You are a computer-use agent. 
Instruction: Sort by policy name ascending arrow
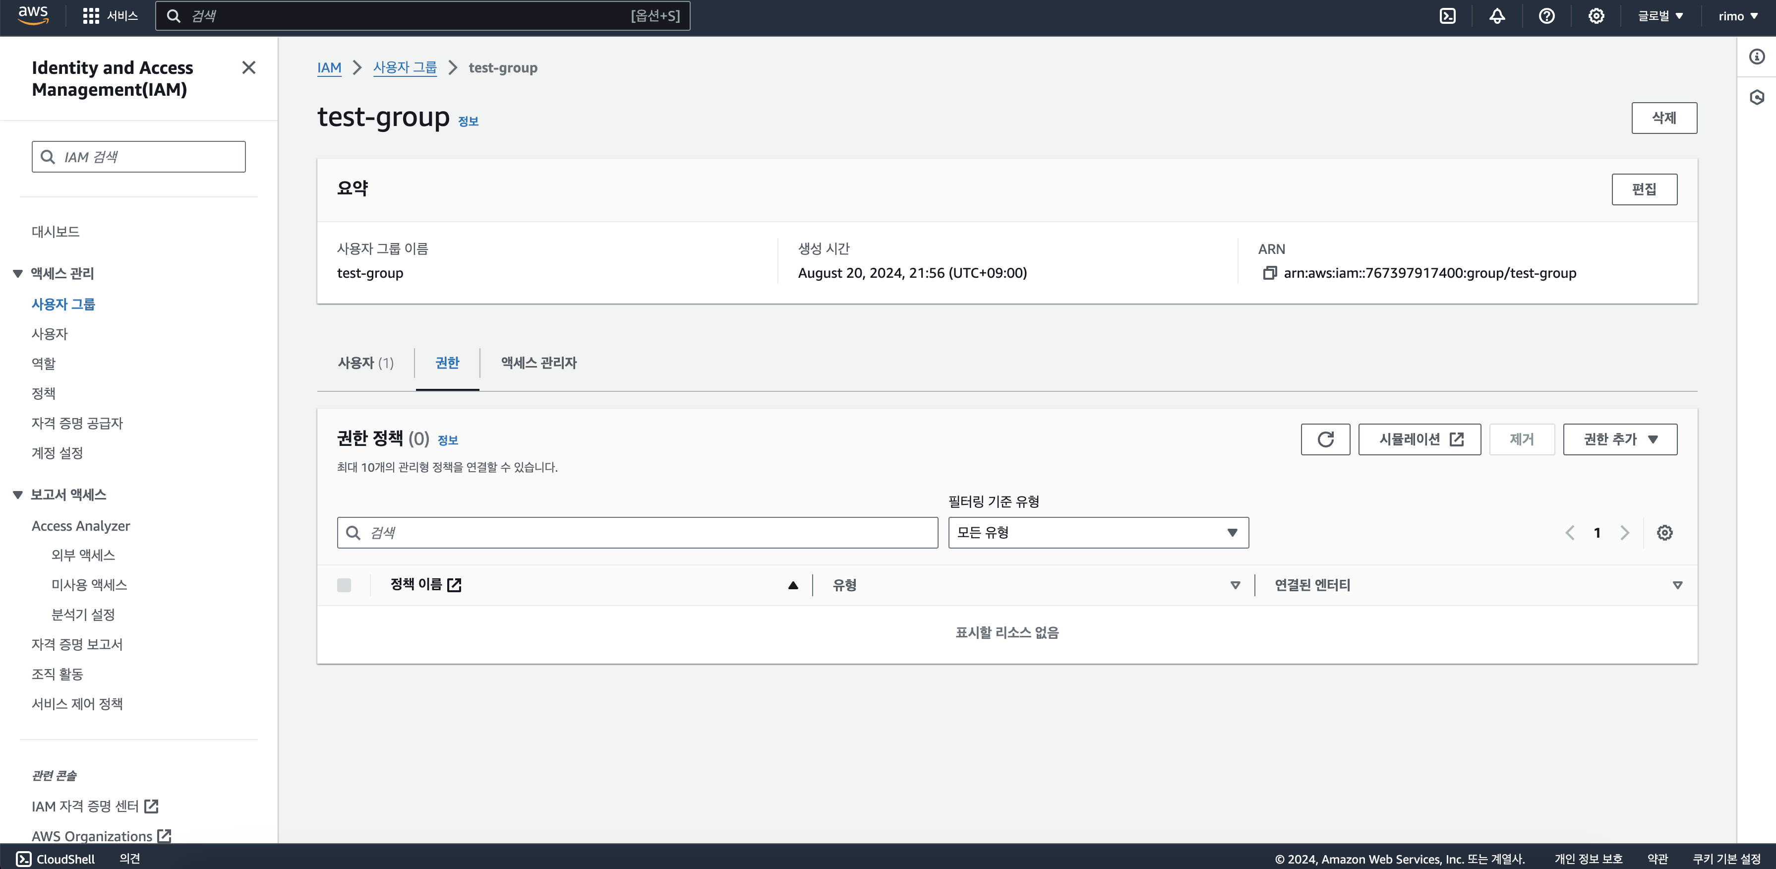(793, 585)
